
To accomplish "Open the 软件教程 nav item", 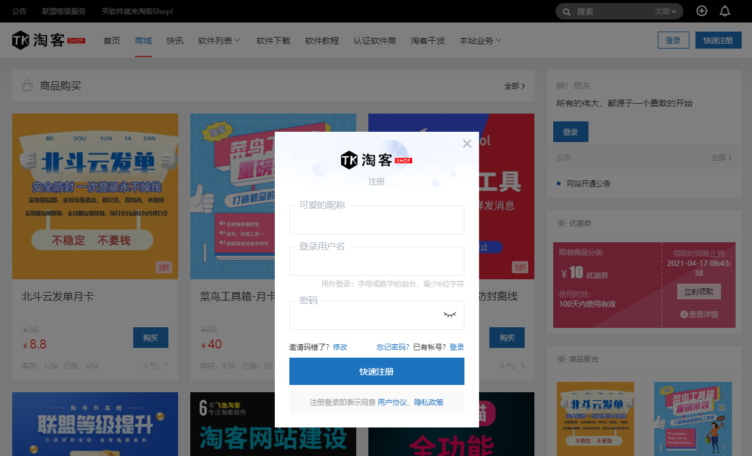I will 322,41.
